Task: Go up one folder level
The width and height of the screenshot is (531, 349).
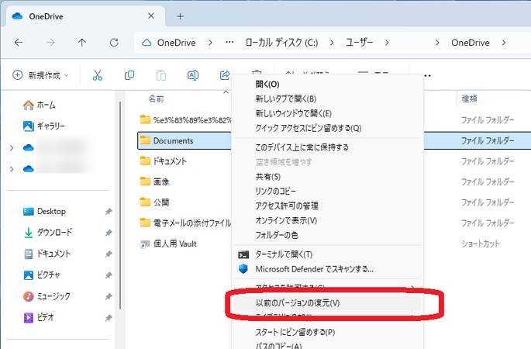Action: [82, 43]
